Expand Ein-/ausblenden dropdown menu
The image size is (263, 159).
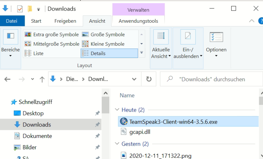point(188,53)
